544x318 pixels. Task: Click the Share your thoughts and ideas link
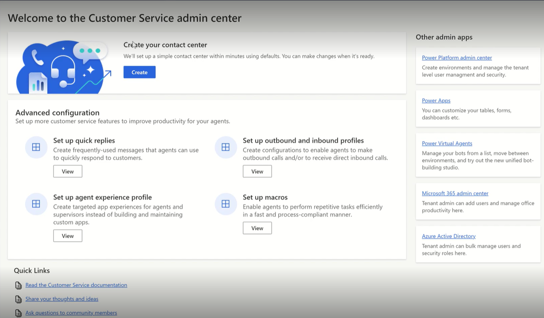click(62, 299)
